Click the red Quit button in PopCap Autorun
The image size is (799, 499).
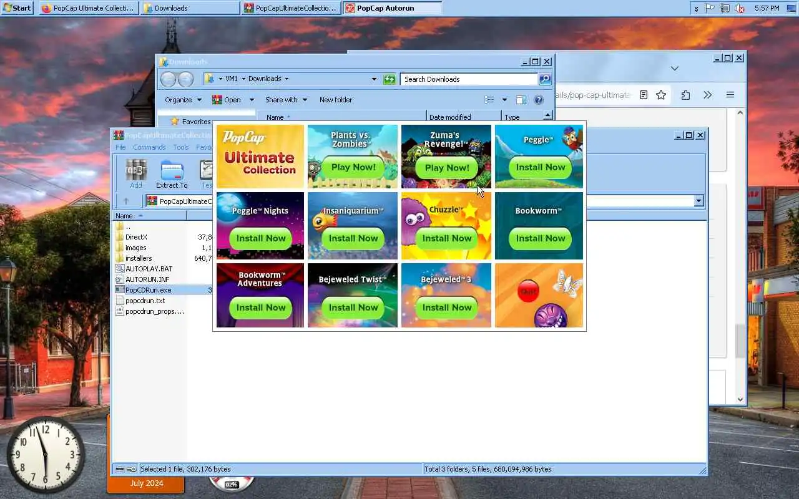click(528, 291)
